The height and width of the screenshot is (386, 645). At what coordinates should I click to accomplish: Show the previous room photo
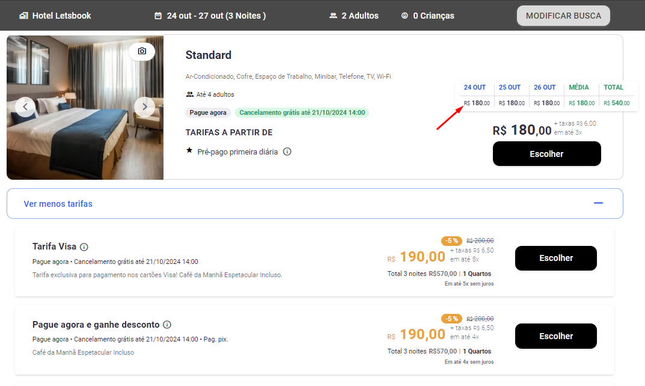pos(25,107)
